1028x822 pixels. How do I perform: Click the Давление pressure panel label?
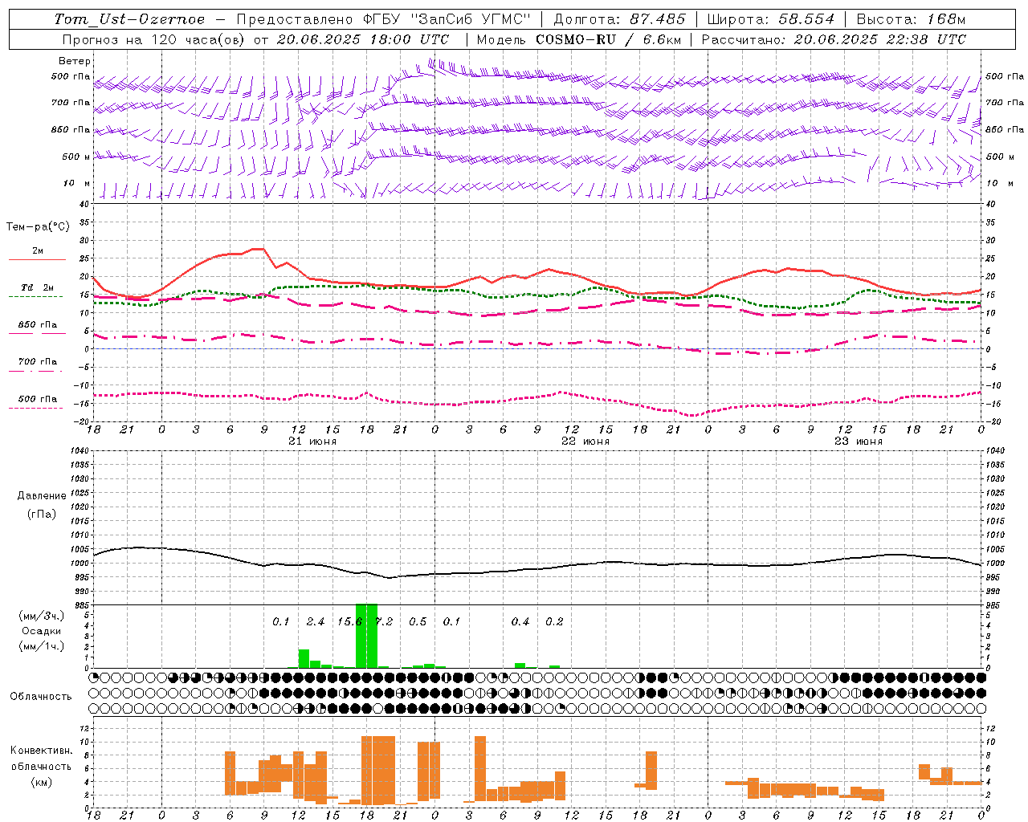41,496
